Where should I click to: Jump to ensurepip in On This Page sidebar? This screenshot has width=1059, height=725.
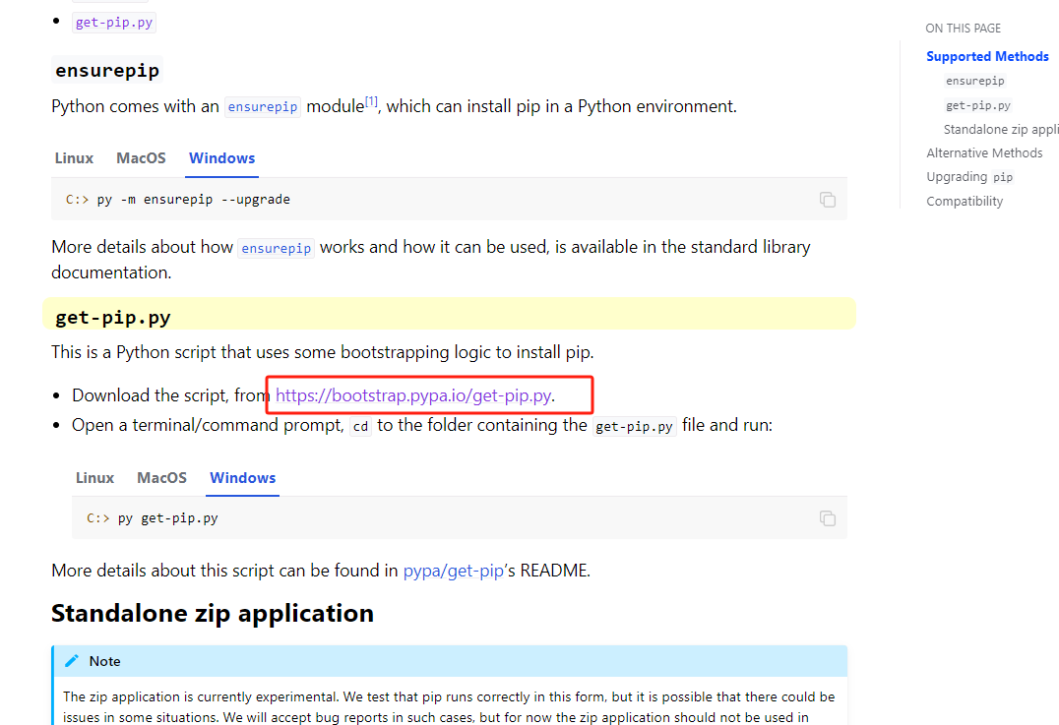(974, 81)
